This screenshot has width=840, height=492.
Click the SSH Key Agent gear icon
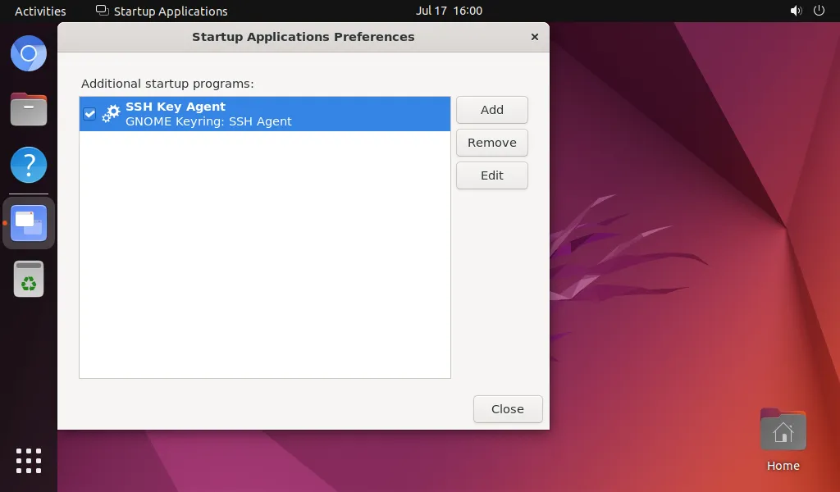111,113
